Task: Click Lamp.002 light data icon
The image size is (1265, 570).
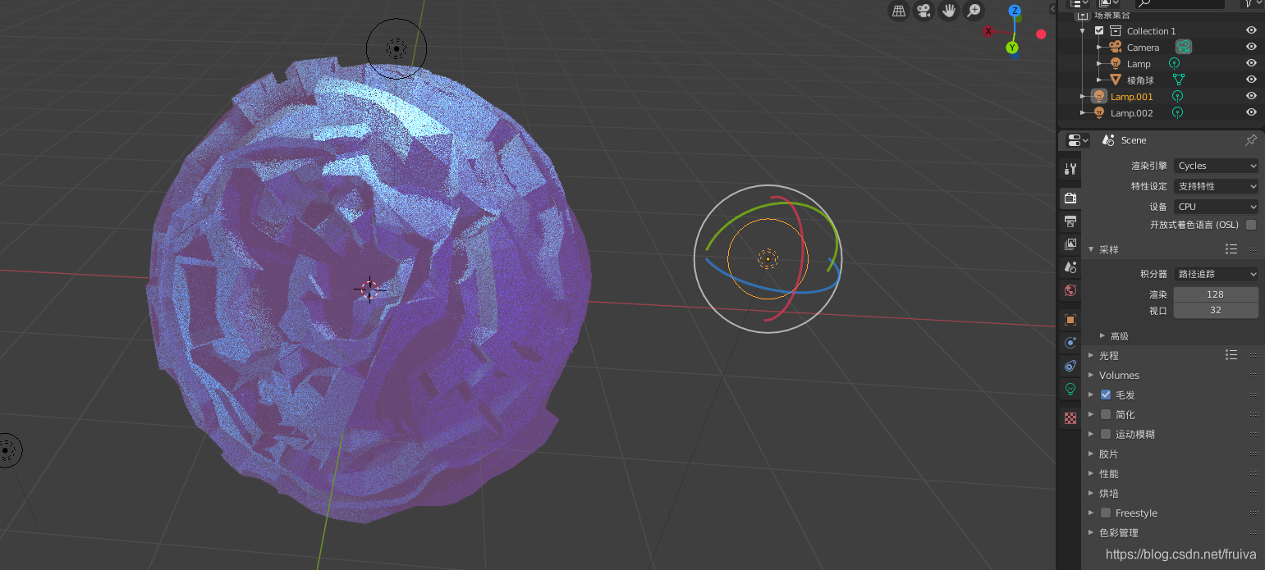Action: click(1177, 112)
